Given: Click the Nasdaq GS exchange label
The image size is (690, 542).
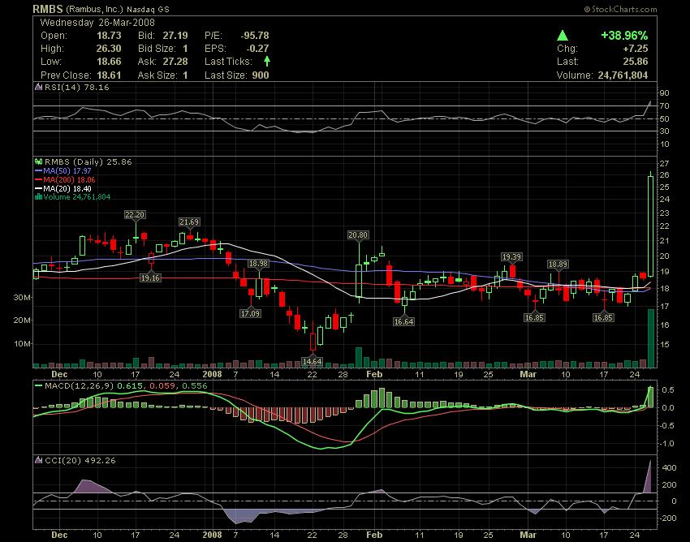Looking at the screenshot, I should [148, 9].
